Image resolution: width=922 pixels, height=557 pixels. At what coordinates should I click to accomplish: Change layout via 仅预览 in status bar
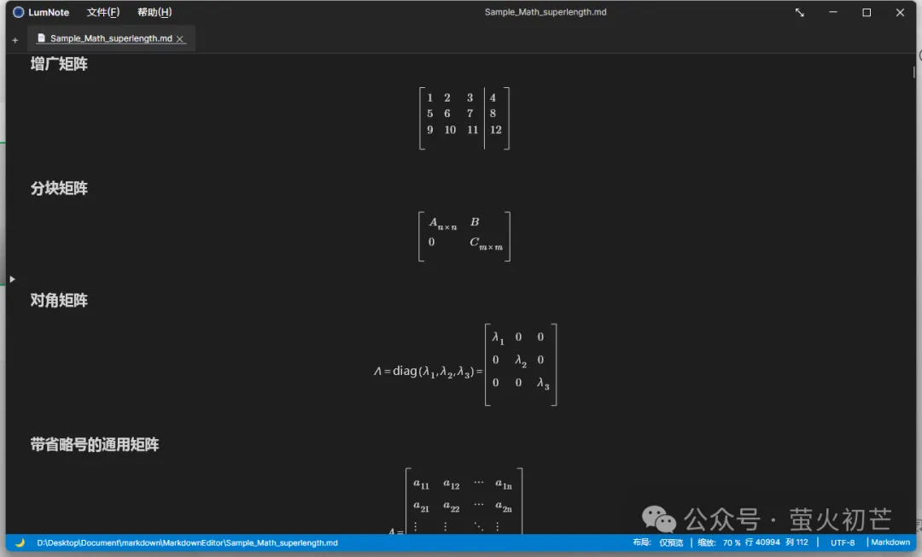point(671,542)
